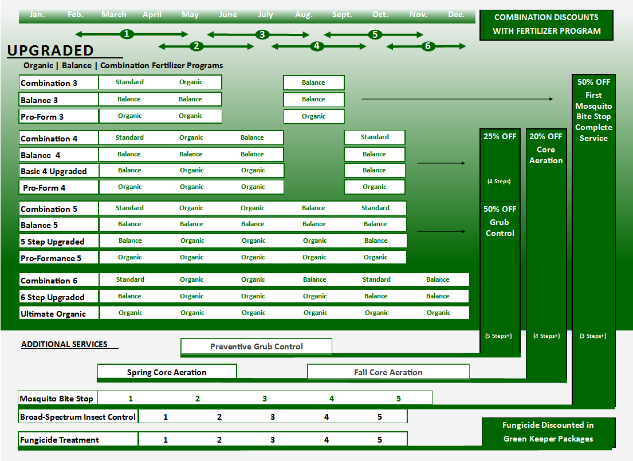Open the Fall Core Aeration box

point(388,372)
